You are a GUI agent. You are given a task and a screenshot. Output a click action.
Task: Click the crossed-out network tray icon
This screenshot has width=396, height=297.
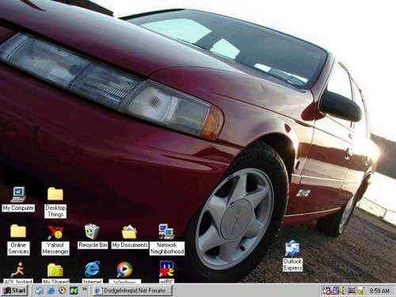(x=352, y=291)
